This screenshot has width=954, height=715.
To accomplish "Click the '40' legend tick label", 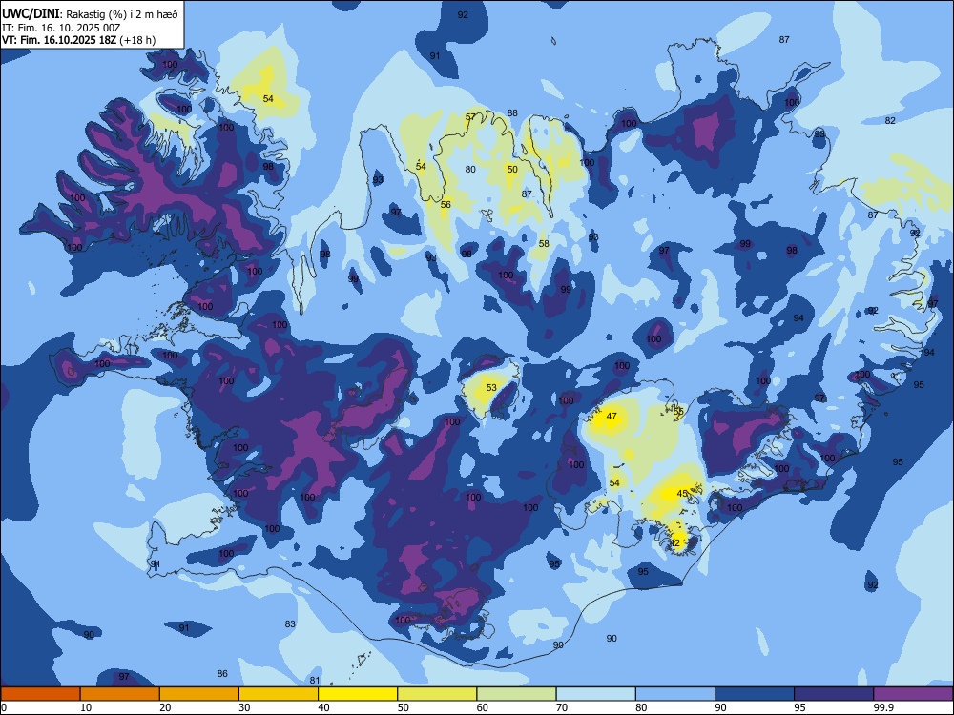I will [x=323, y=707].
